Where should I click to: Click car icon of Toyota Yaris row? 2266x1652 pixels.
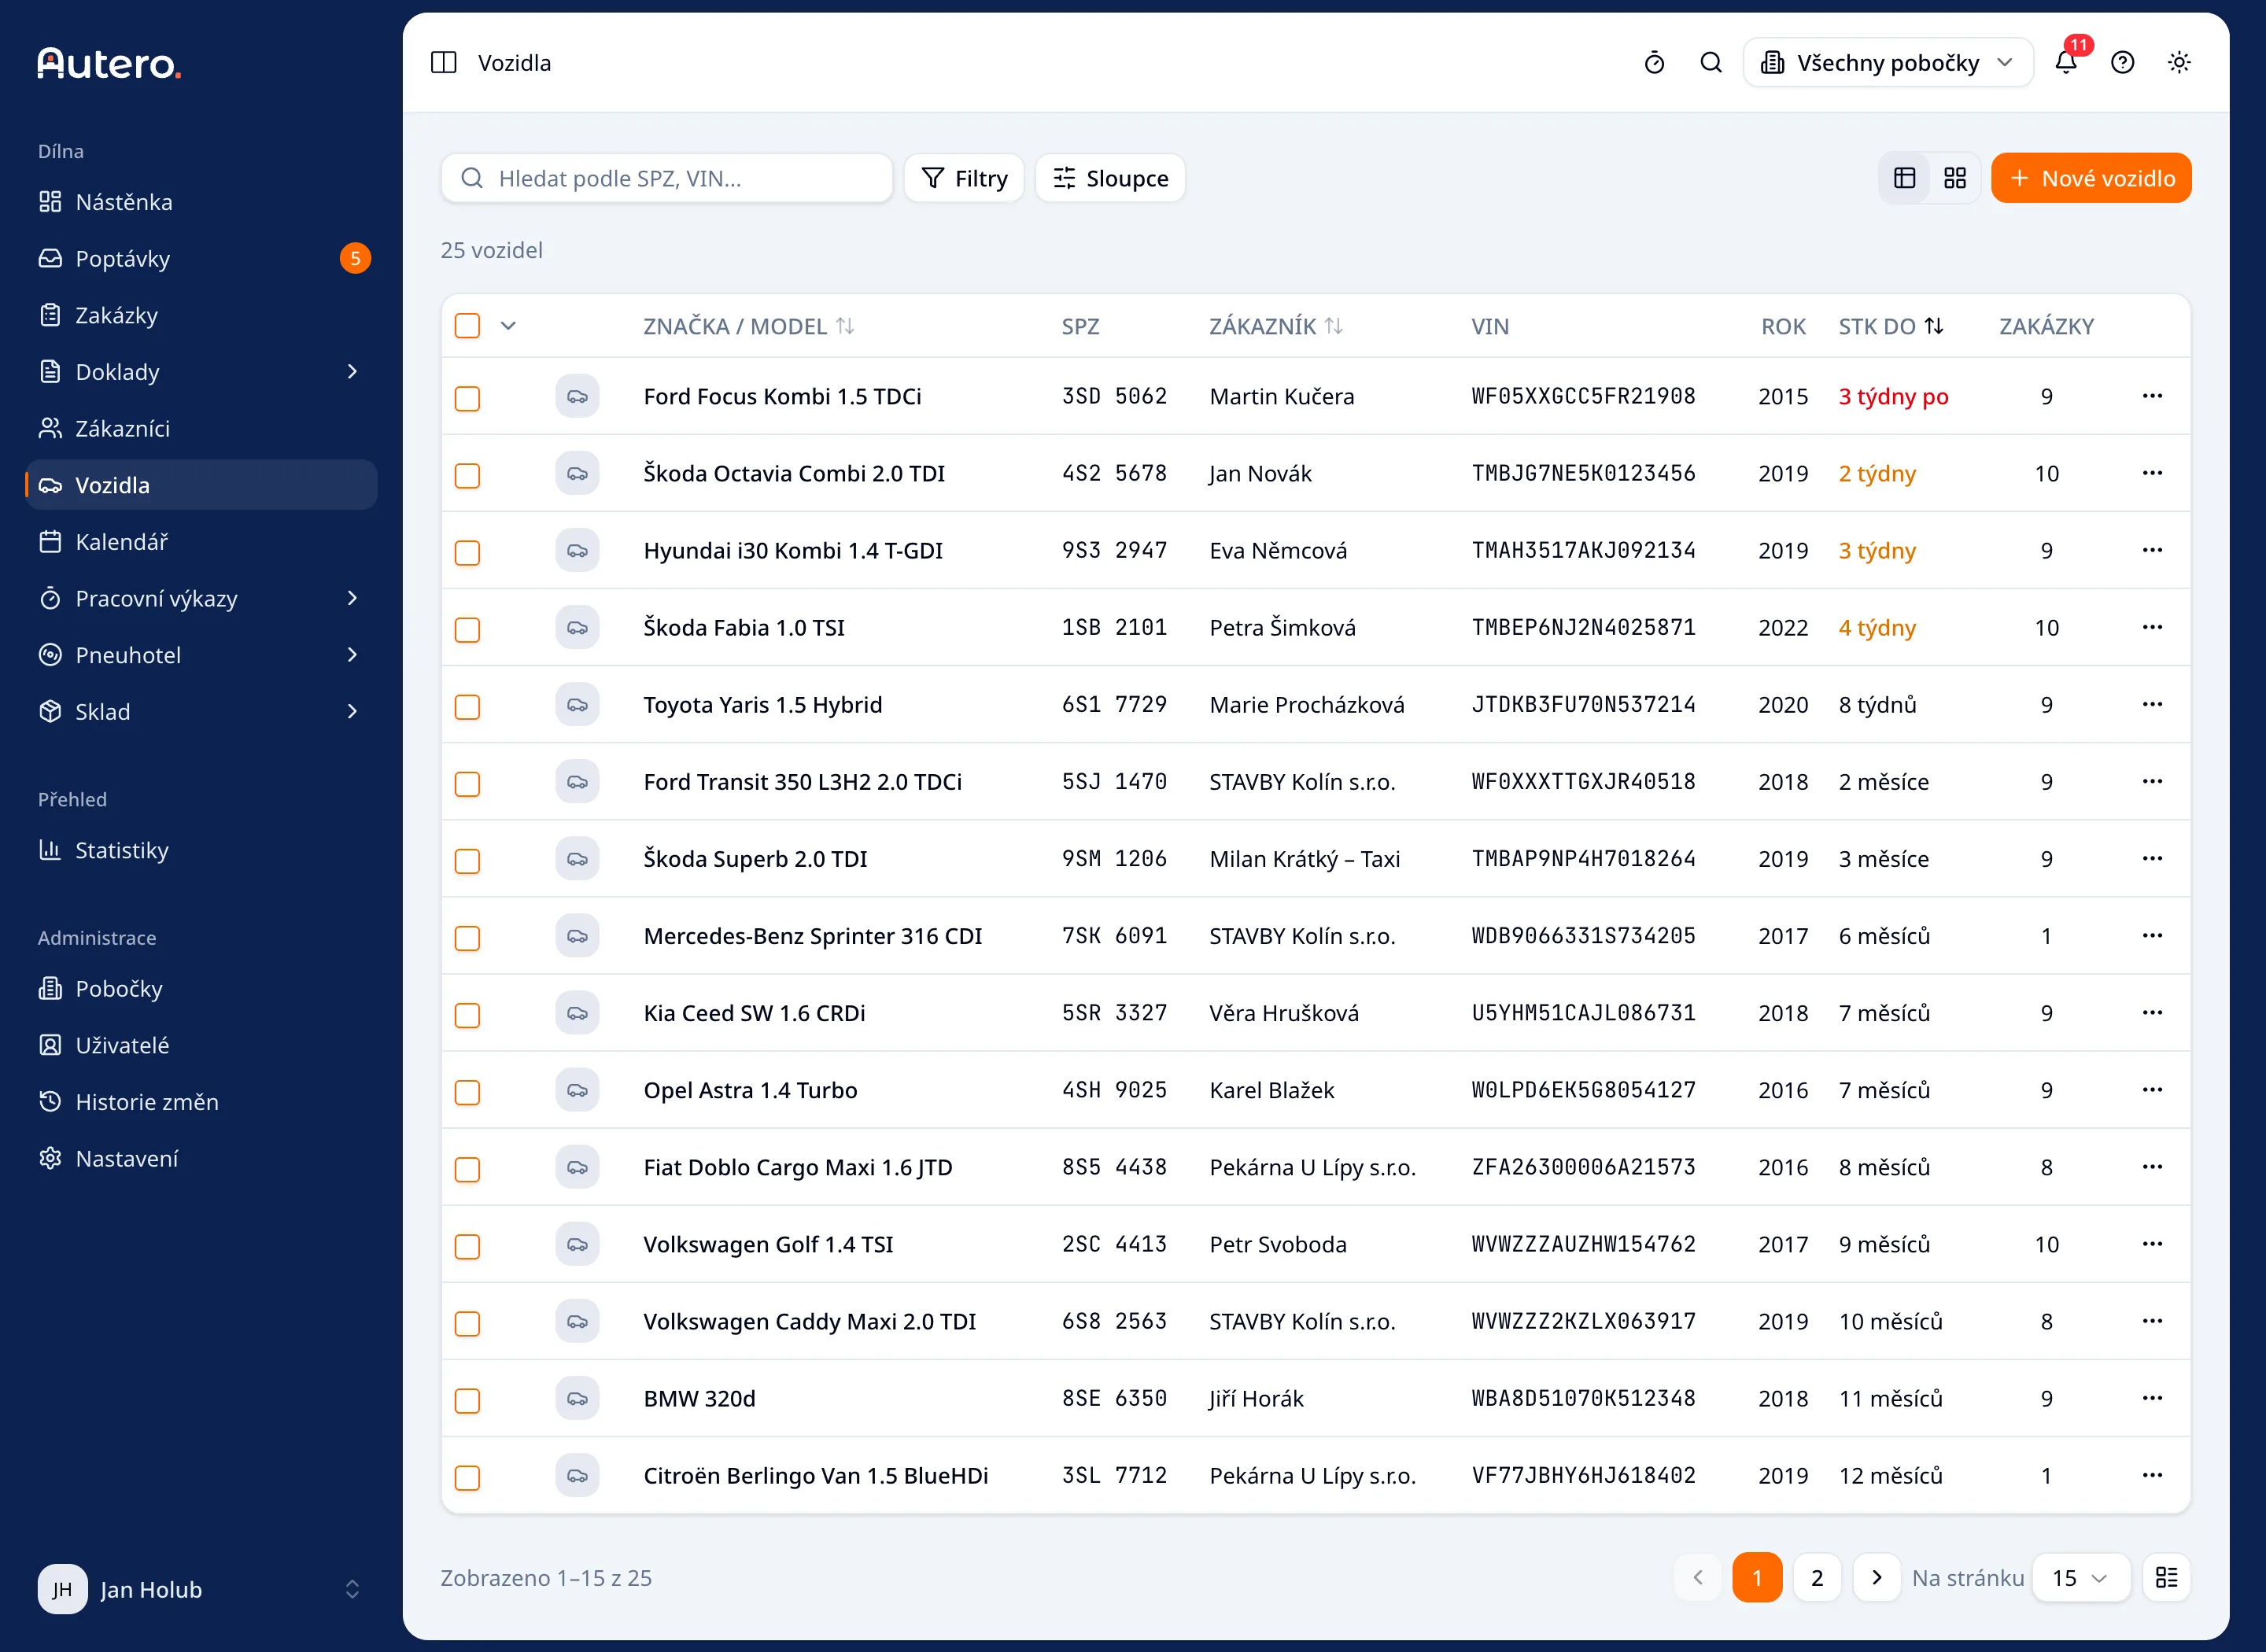click(x=577, y=705)
